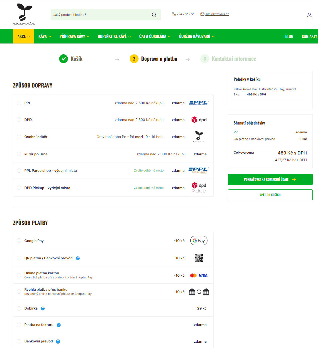Click Zvolte odběrné místo for DPD Pickup

(x=149, y=188)
